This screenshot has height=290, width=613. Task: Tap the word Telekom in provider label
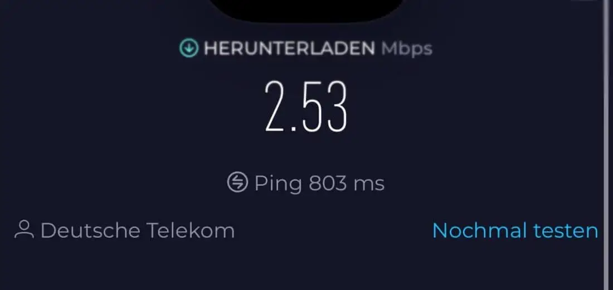tap(191, 230)
